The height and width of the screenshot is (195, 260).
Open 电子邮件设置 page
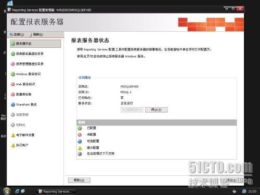(x=22, y=135)
